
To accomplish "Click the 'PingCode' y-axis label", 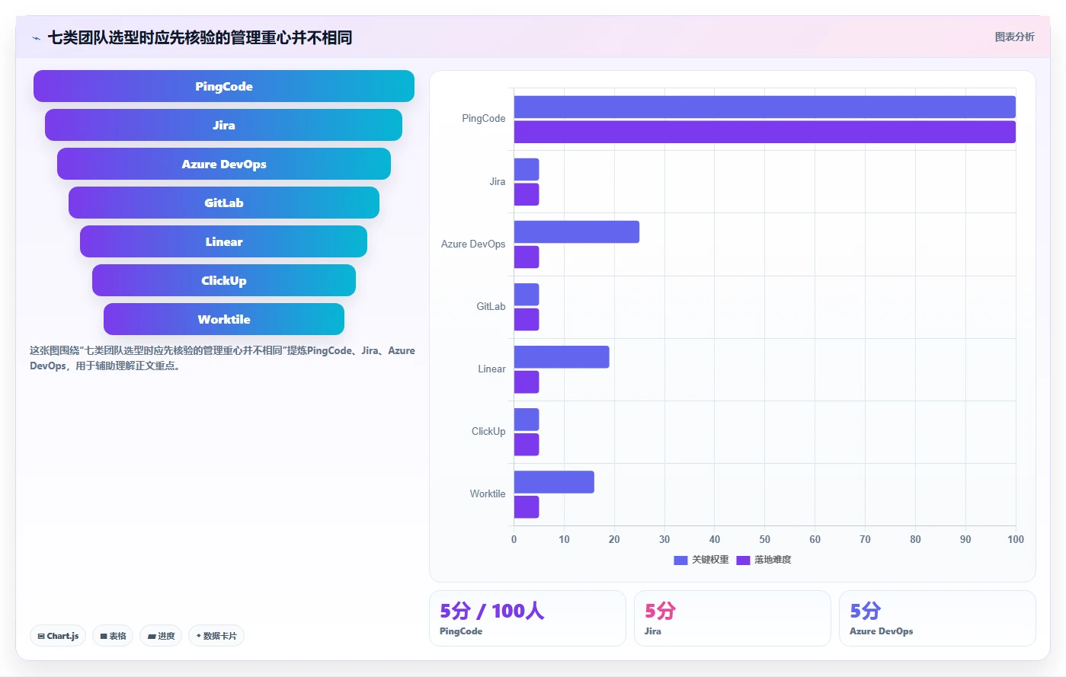I will [x=483, y=119].
